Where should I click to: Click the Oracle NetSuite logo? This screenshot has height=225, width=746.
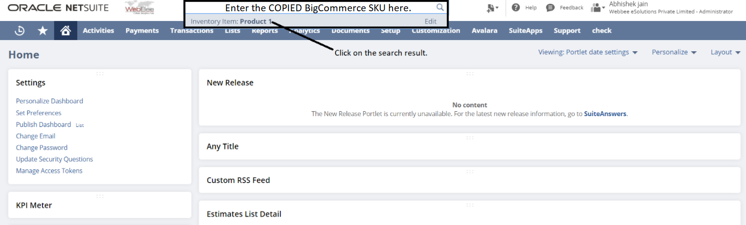coord(59,8)
